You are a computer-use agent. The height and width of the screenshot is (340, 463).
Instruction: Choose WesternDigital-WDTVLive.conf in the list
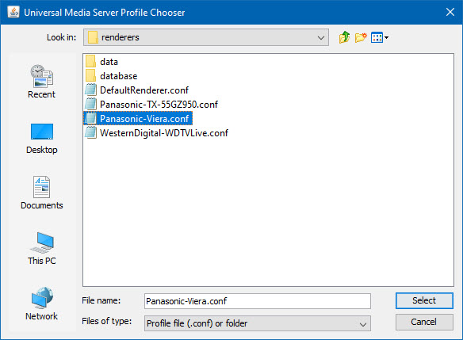click(156, 133)
